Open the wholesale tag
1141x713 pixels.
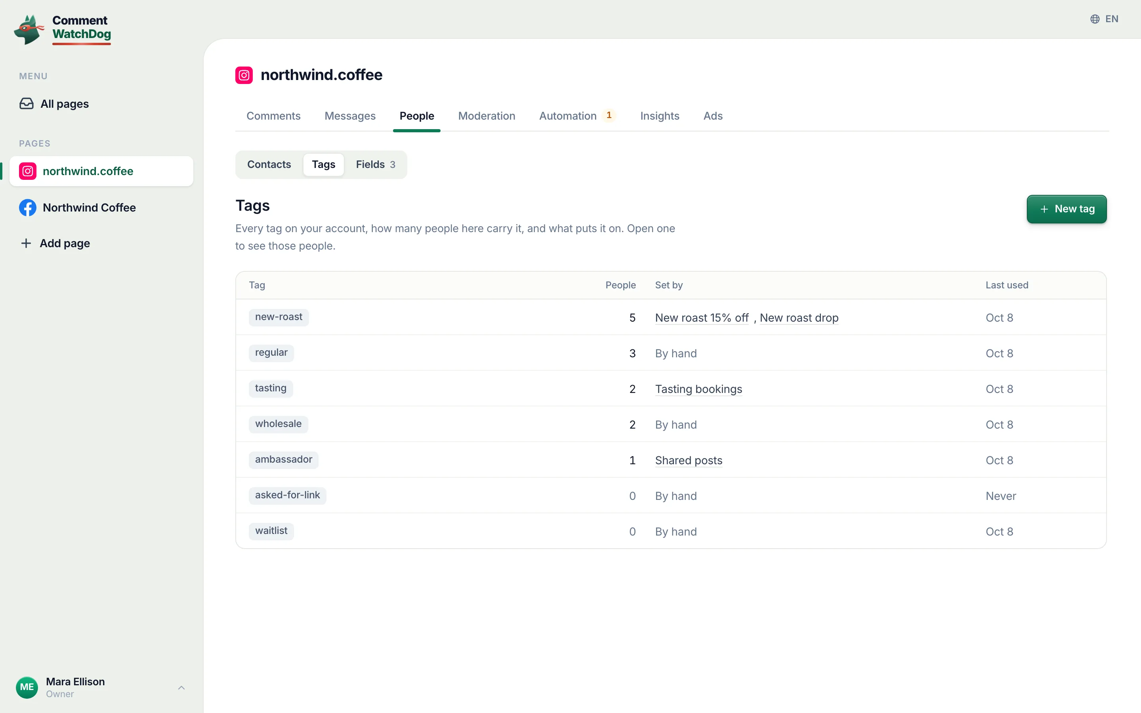tap(278, 424)
